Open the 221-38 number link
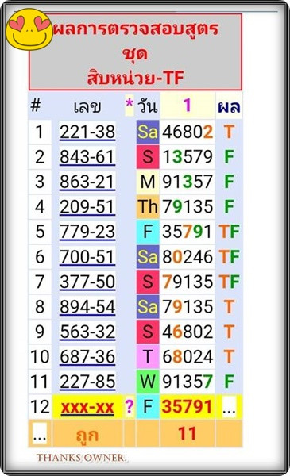Screen dimensions: 290x476 (87, 132)
